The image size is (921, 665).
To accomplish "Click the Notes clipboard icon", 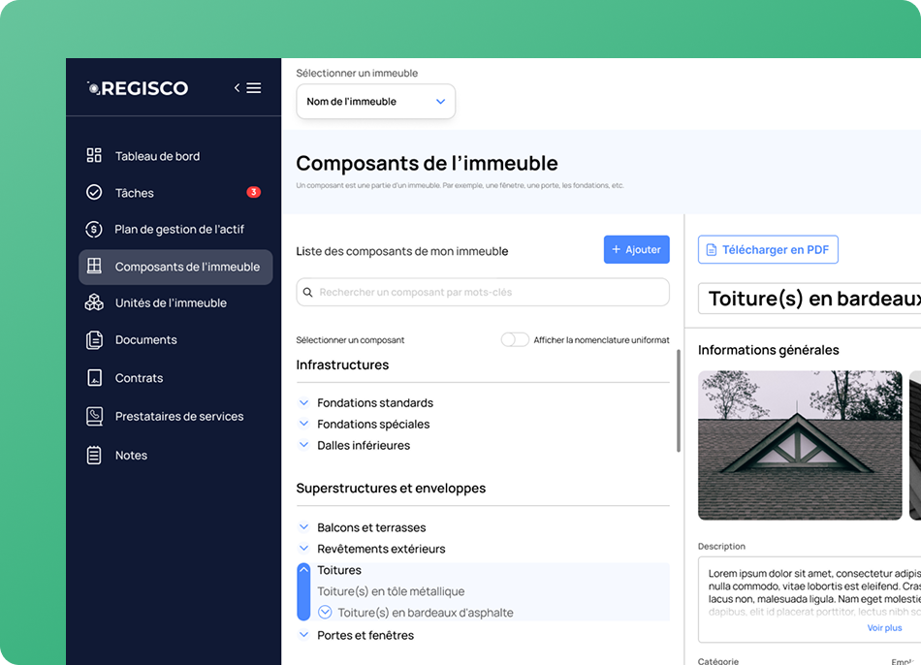I will tap(94, 455).
